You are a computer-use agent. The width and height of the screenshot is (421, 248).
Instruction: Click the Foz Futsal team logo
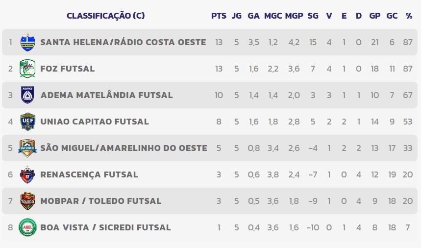(x=27, y=69)
